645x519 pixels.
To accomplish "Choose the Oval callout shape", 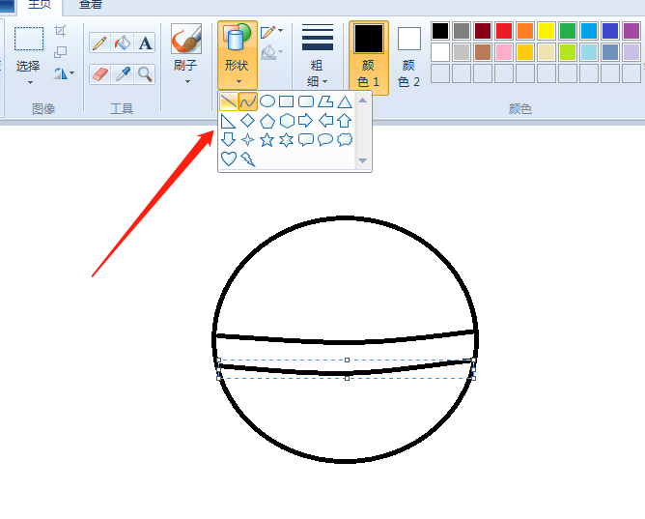I will (x=325, y=139).
